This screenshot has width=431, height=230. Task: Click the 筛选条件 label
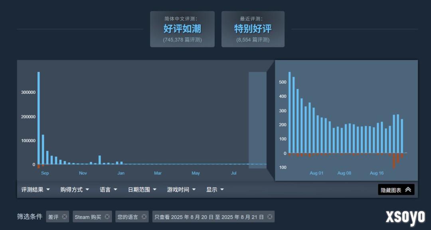click(30, 217)
